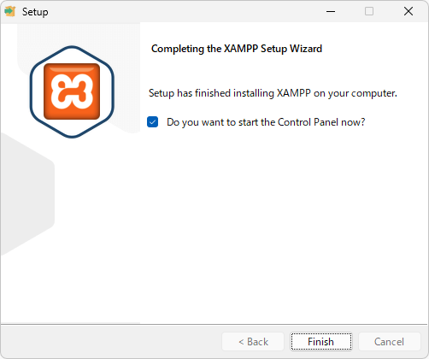Image resolution: width=429 pixels, height=359 pixels.
Task: Click the 'Setup has finished installing XAMPP' text
Action: click(273, 93)
